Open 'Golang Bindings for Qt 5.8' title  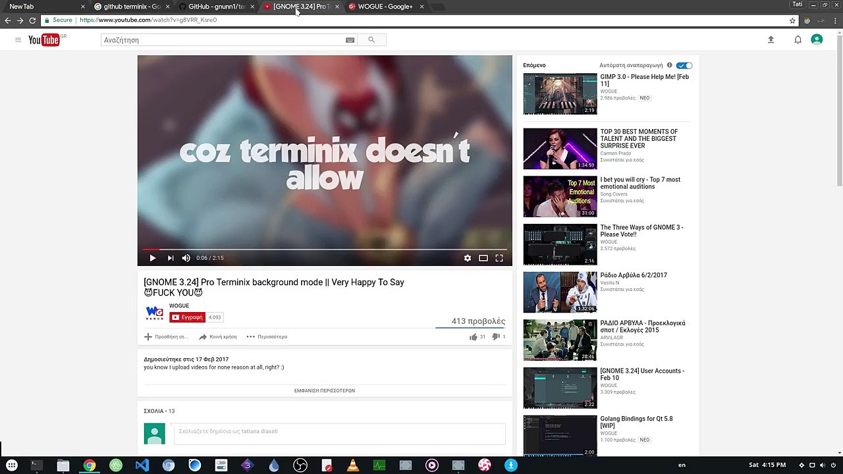637,422
